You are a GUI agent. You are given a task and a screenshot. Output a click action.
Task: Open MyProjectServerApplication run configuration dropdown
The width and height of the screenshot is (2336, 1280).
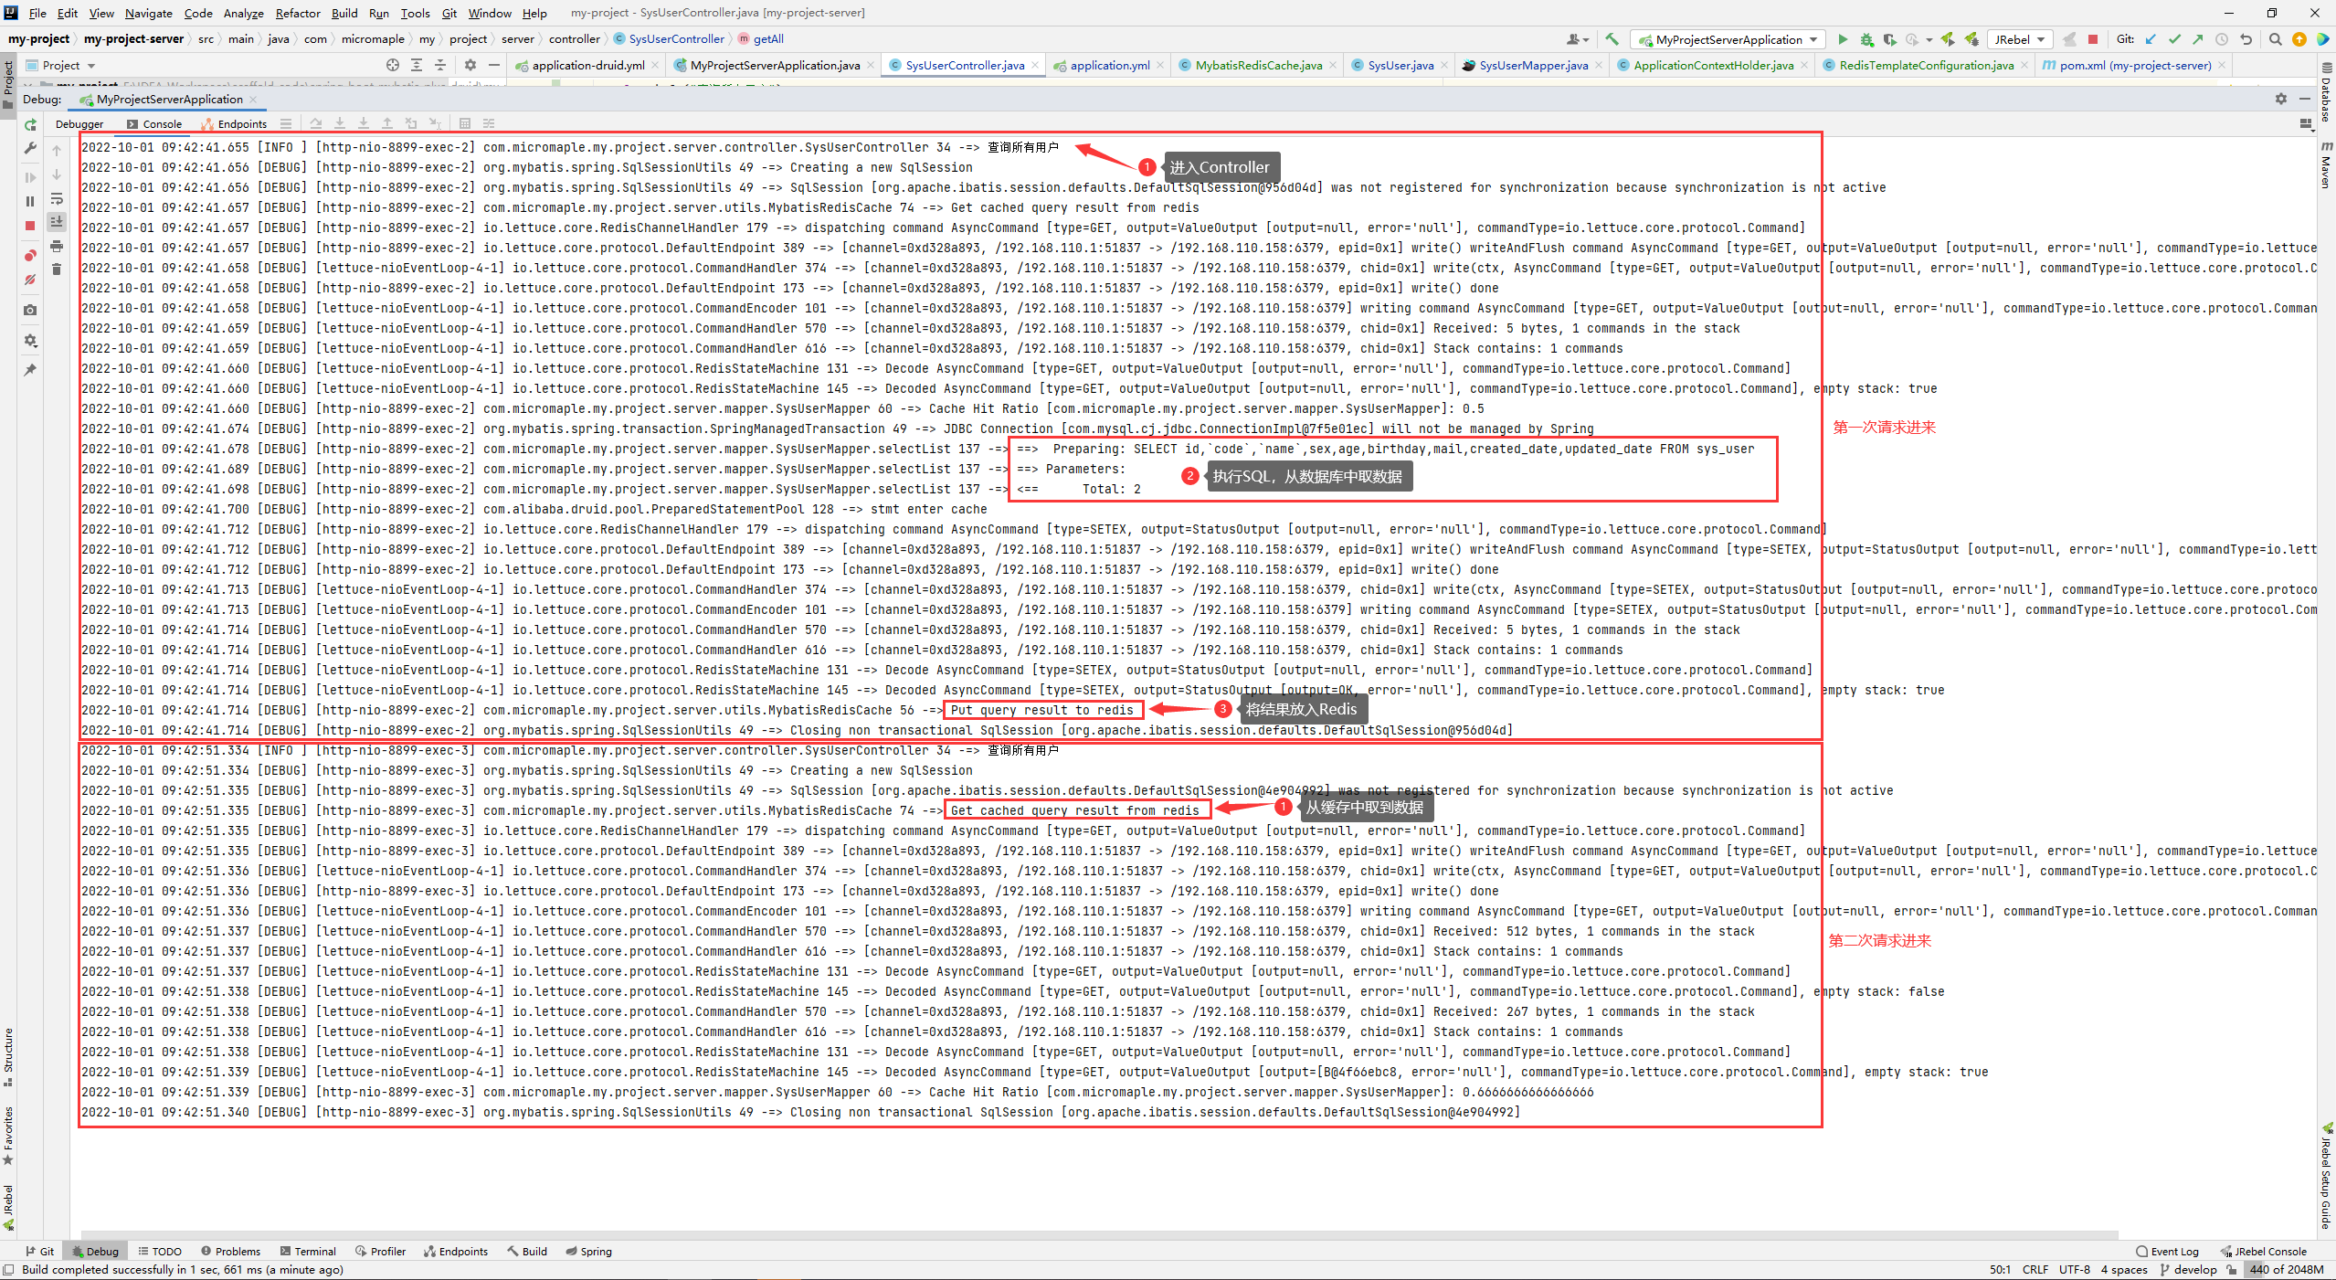coord(1728,39)
